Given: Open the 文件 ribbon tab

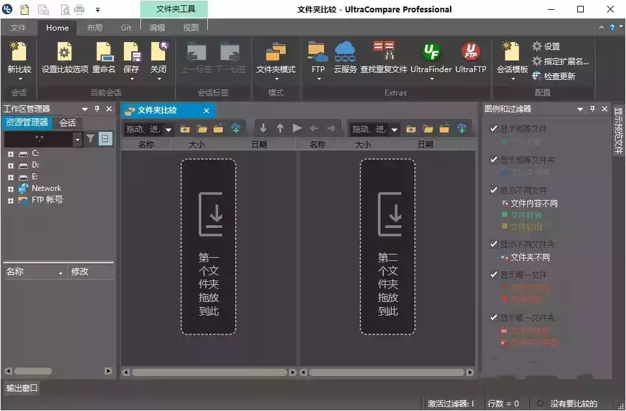Looking at the screenshot, I should point(18,27).
